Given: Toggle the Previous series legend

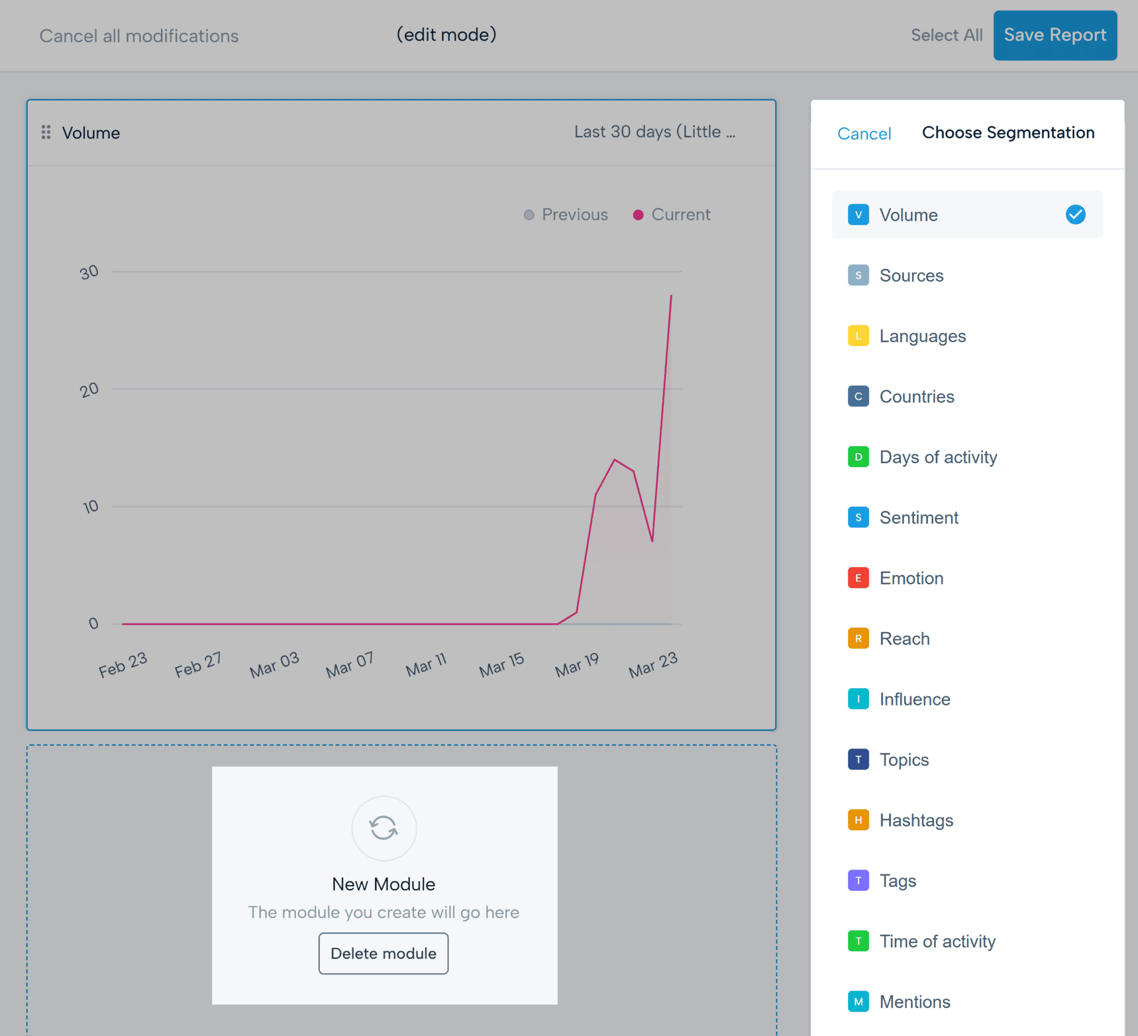Looking at the screenshot, I should 566,215.
